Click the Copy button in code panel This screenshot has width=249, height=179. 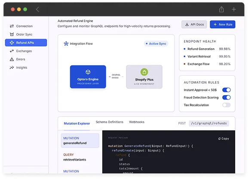pyautogui.click(x=224, y=139)
